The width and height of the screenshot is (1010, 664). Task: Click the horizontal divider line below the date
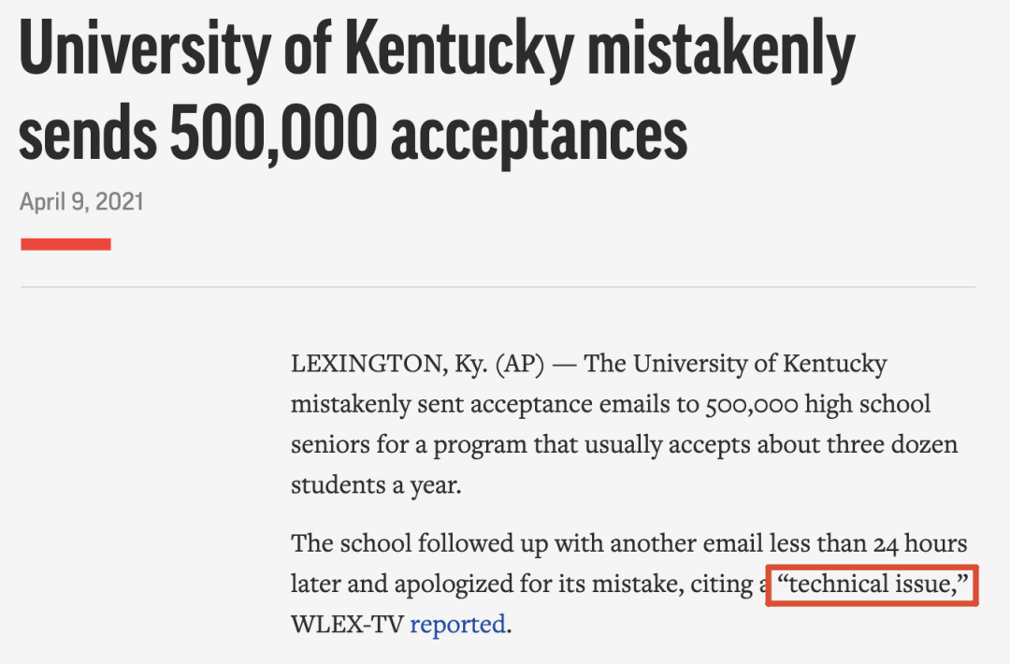498,286
